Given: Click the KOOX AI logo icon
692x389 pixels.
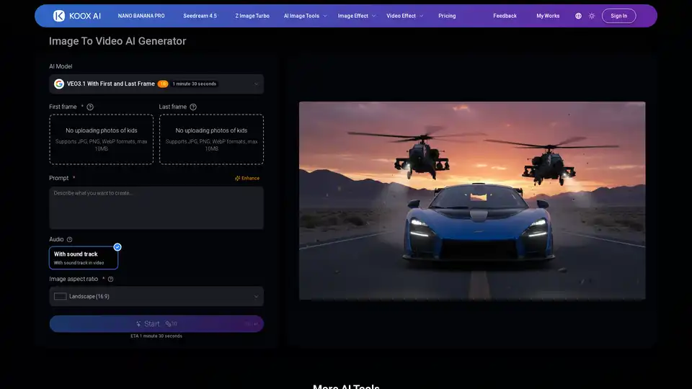Looking at the screenshot, I should (x=59, y=15).
